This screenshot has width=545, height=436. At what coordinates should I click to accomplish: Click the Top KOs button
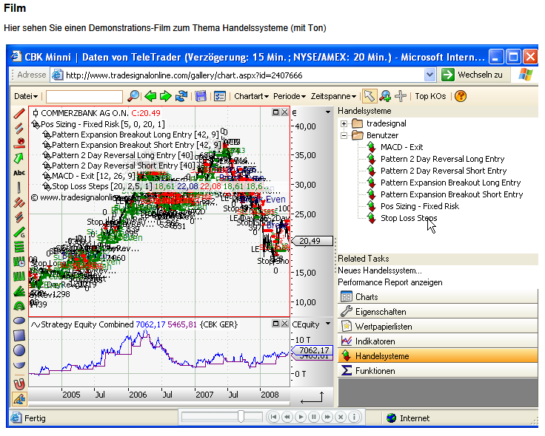tap(430, 96)
